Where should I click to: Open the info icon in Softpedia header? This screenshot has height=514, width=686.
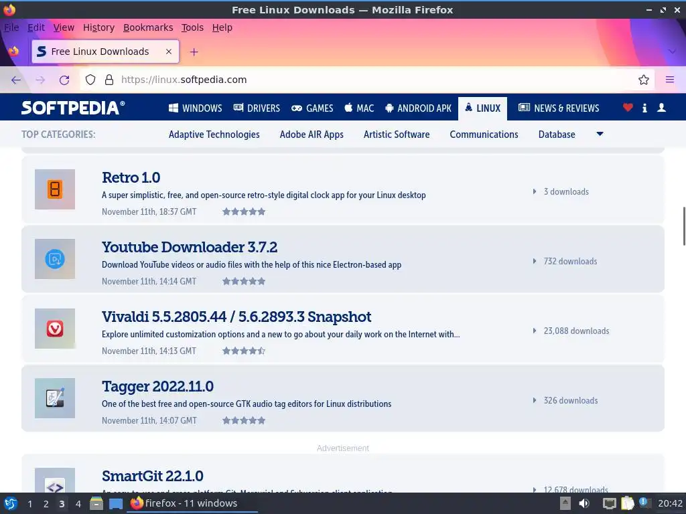point(644,108)
